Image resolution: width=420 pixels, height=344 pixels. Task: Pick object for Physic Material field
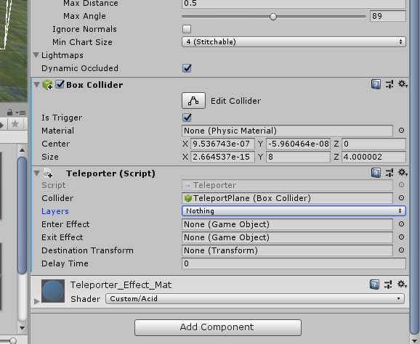coord(401,131)
